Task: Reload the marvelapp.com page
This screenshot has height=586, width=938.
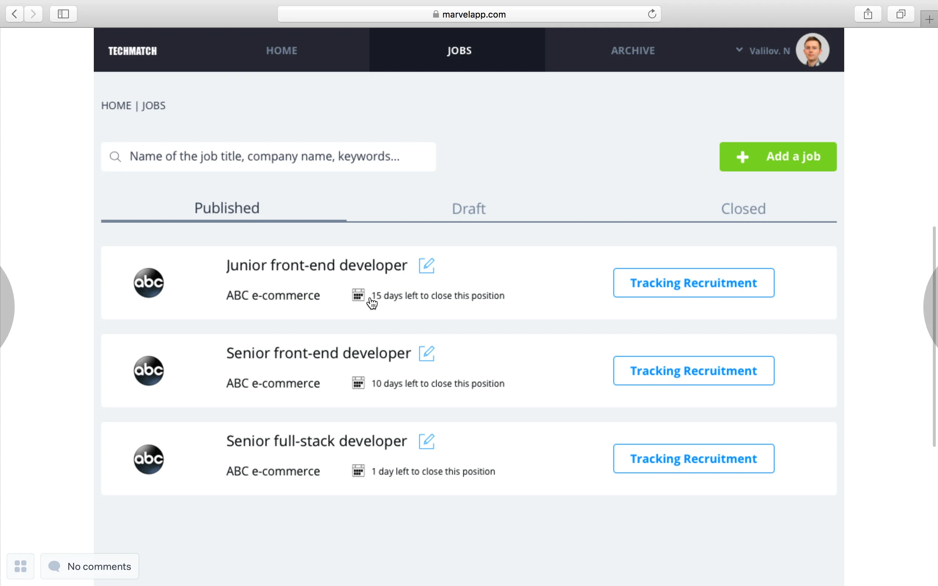Action: [x=651, y=14]
